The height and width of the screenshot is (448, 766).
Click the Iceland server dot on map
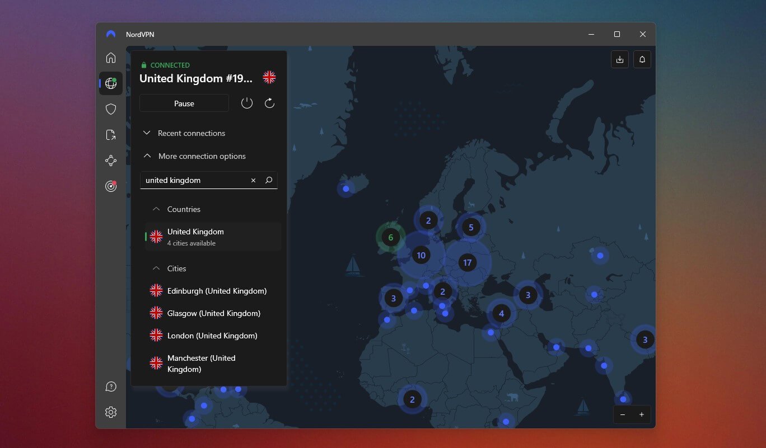346,189
